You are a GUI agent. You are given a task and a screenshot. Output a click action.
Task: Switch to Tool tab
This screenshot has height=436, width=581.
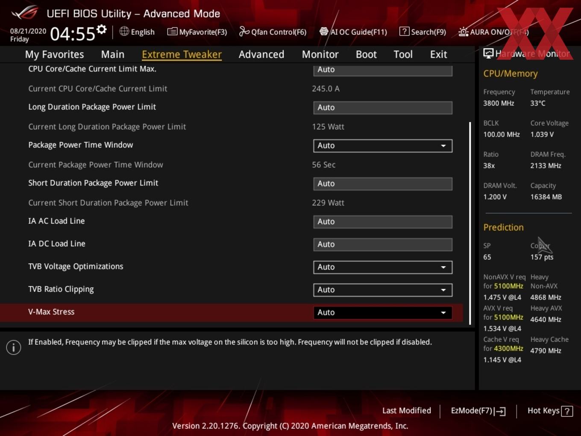[403, 54]
